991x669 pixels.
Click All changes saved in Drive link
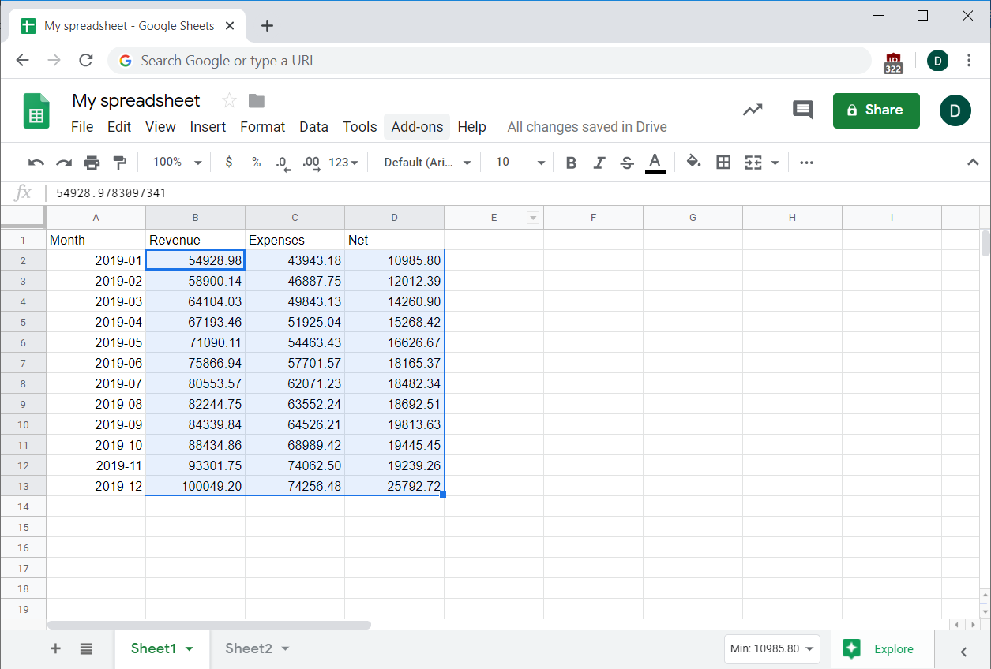(587, 127)
